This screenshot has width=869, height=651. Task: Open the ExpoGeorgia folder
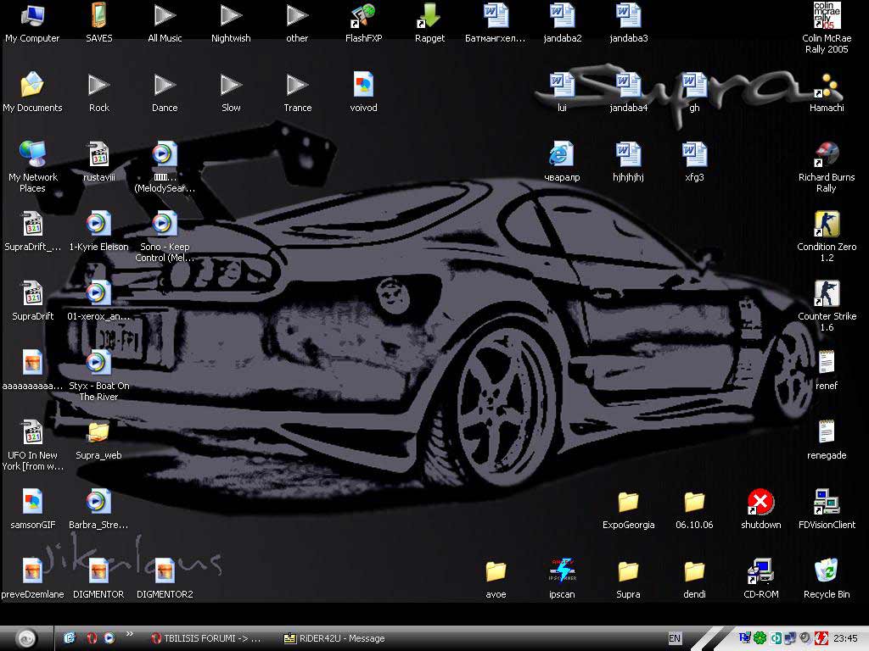point(628,502)
